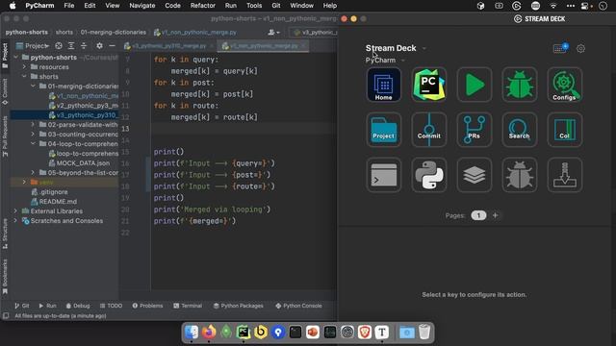The image size is (616, 346).
Task: Open MOCK_DATA.json in project tree
Action: click(79, 163)
